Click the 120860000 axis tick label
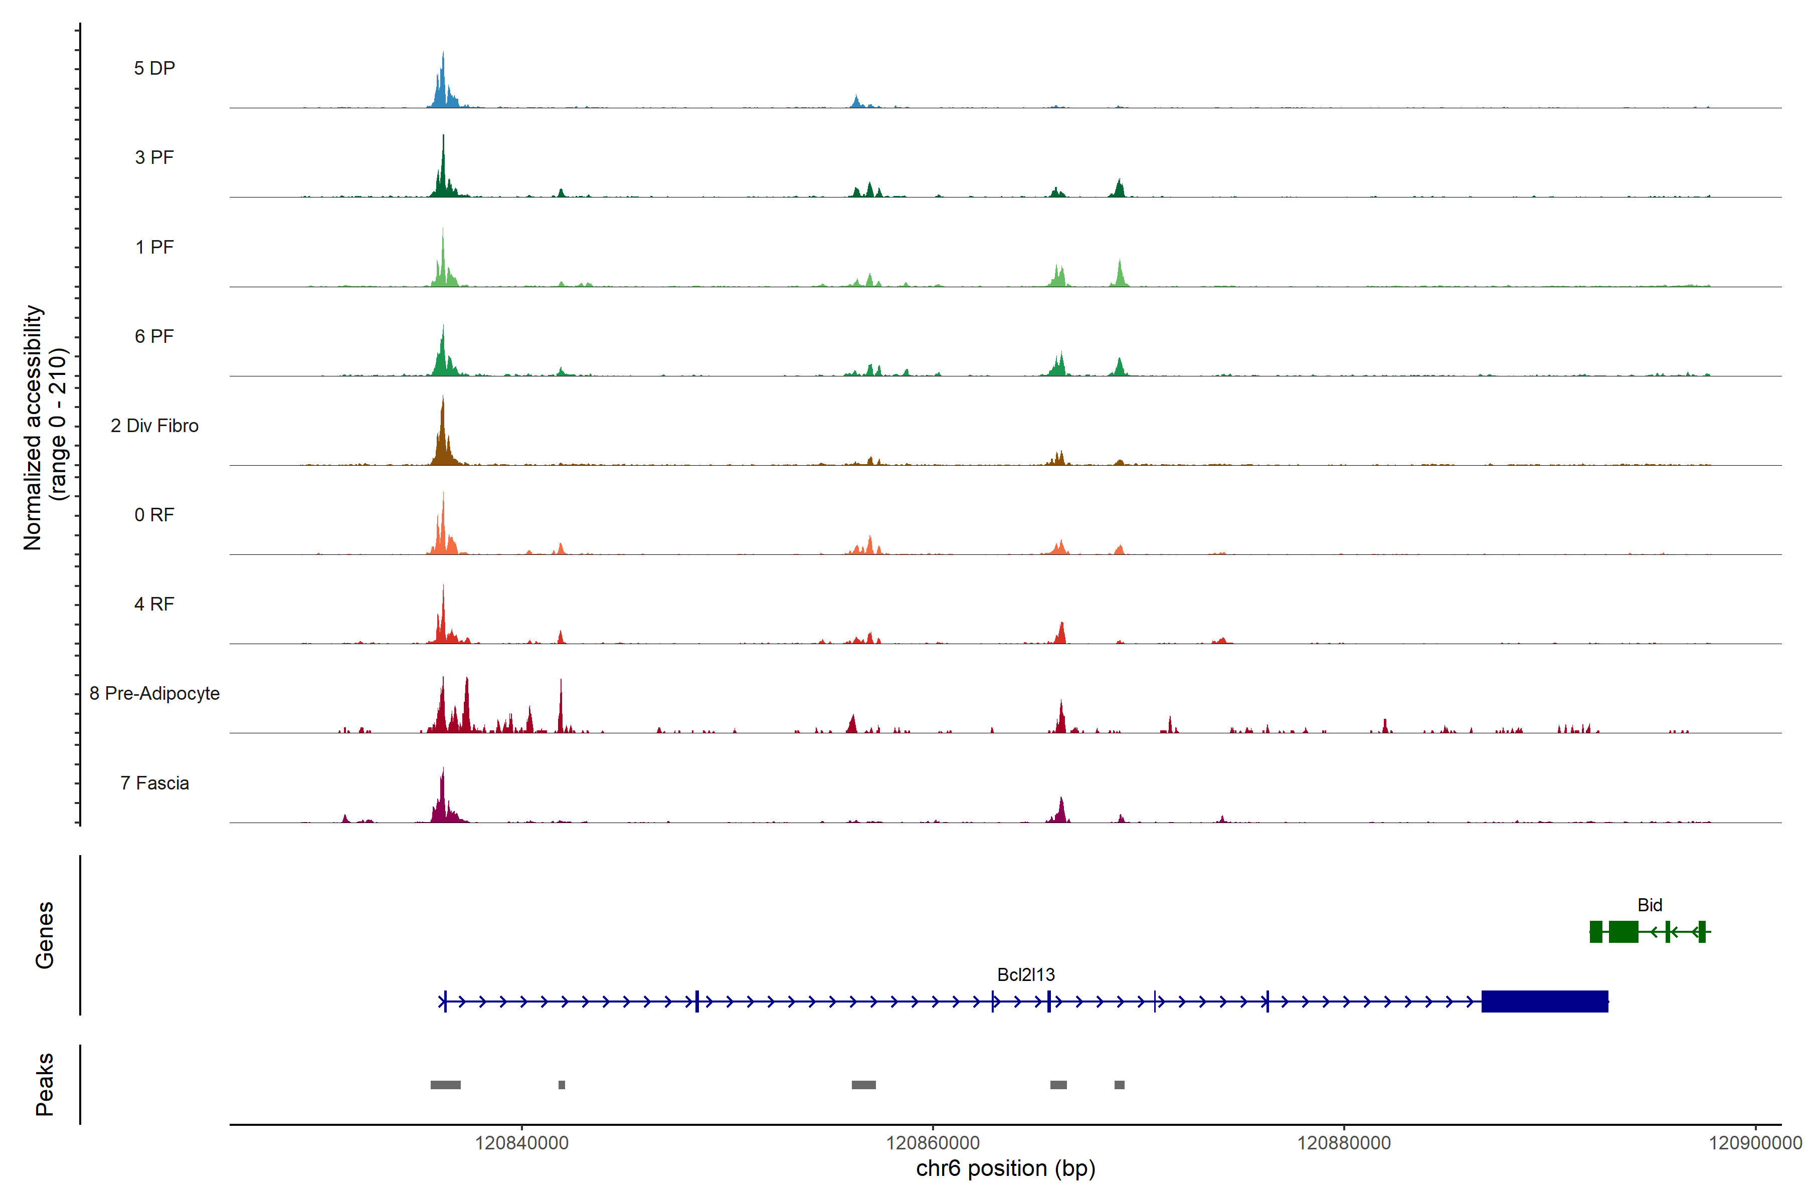 933,1143
